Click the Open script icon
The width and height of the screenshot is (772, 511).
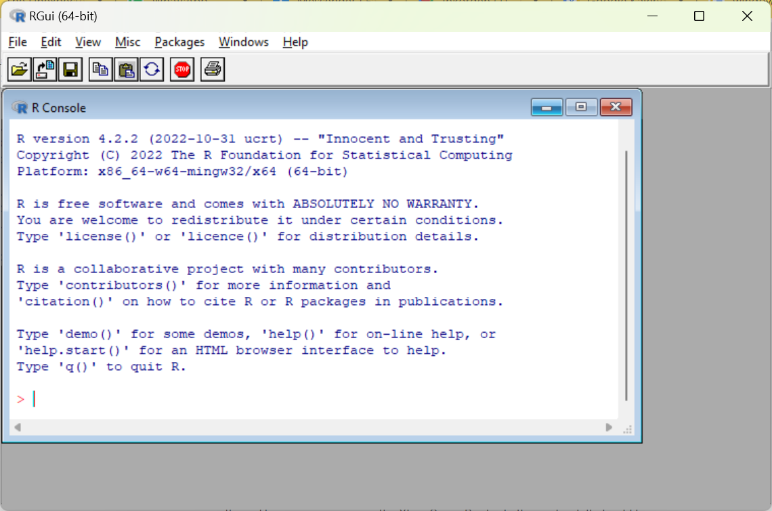pyautogui.click(x=19, y=70)
